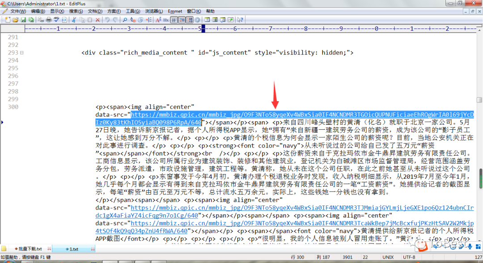
Task: Undo last edit
Action: click(x=107, y=20)
